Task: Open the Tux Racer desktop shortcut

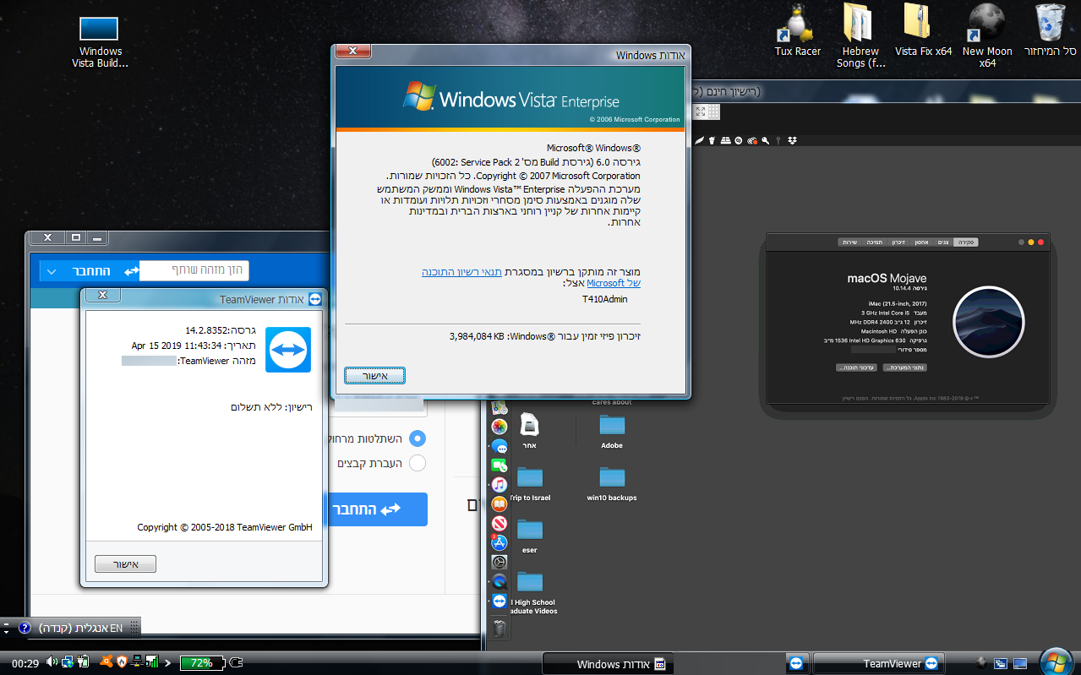Action: pos(797,31)
